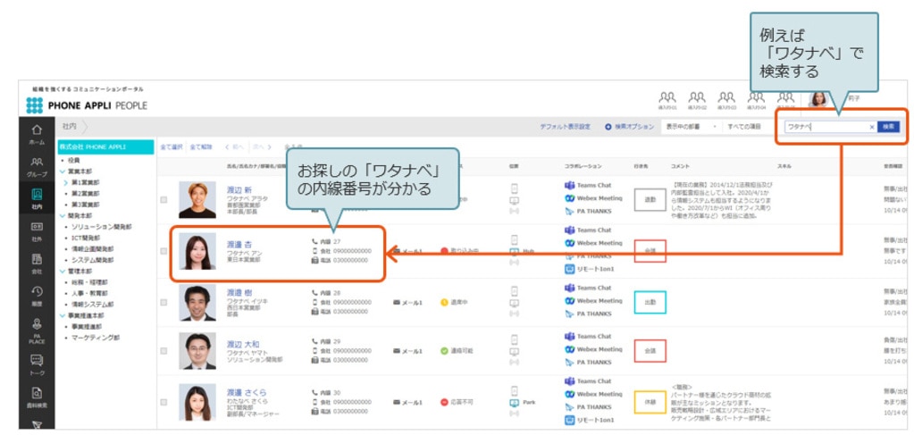914x435 pixels.
Task: Collapse the 営業本部 tree node
Action: click(x=62, y=170)
